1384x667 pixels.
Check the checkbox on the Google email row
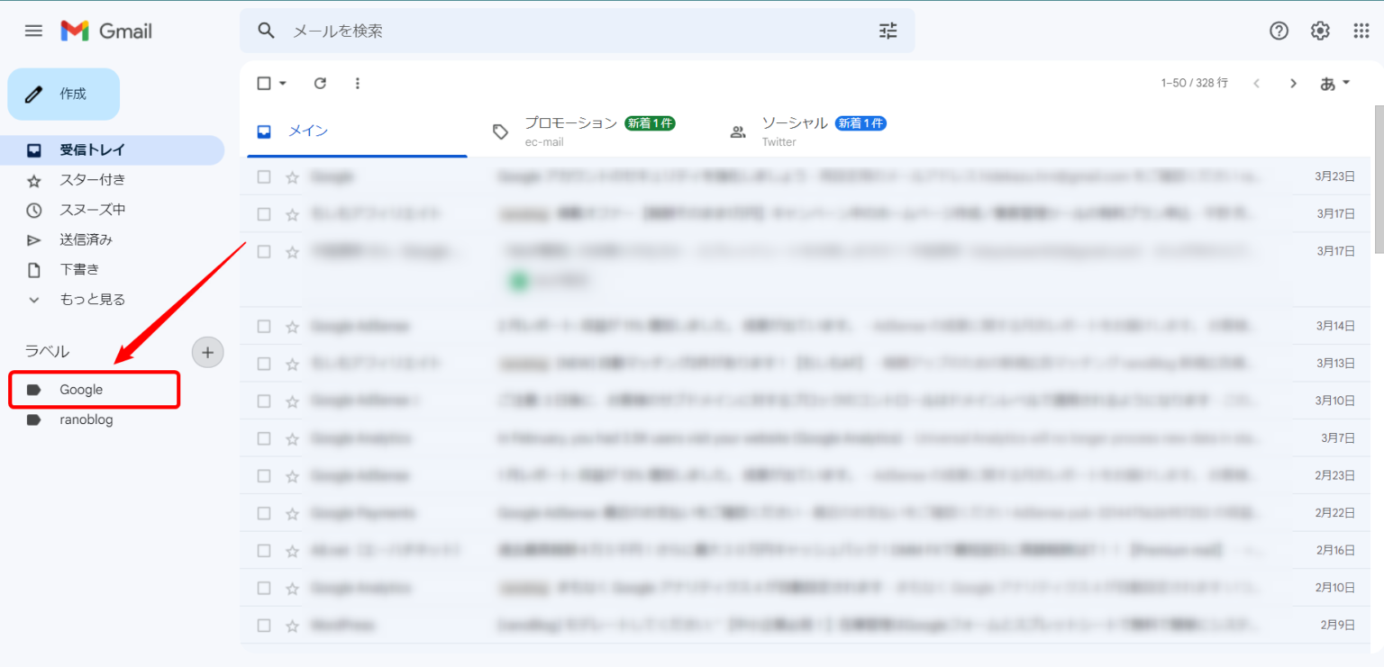pos(265,176)
